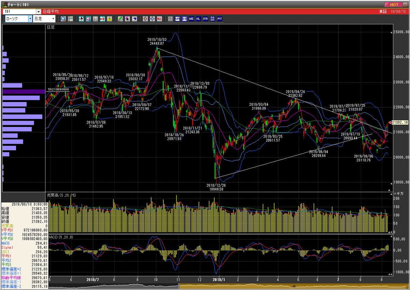Click the 2019/08/06 20110.76 low label
The width and height of the screenshot is (410, 290).
click(364, 158)
